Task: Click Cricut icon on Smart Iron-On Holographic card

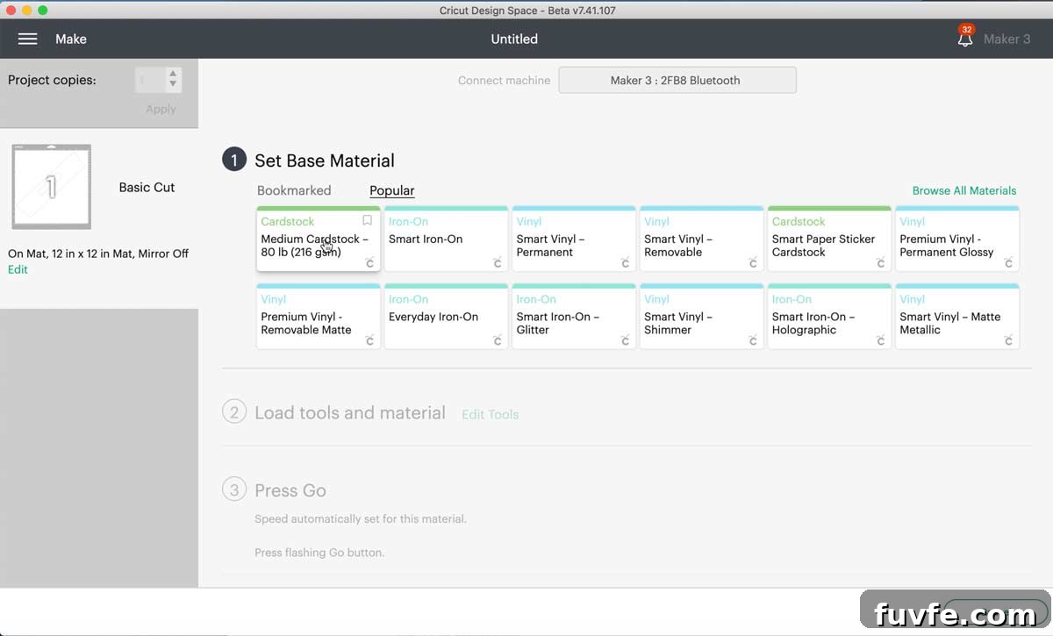Action: tap(880, 340)
